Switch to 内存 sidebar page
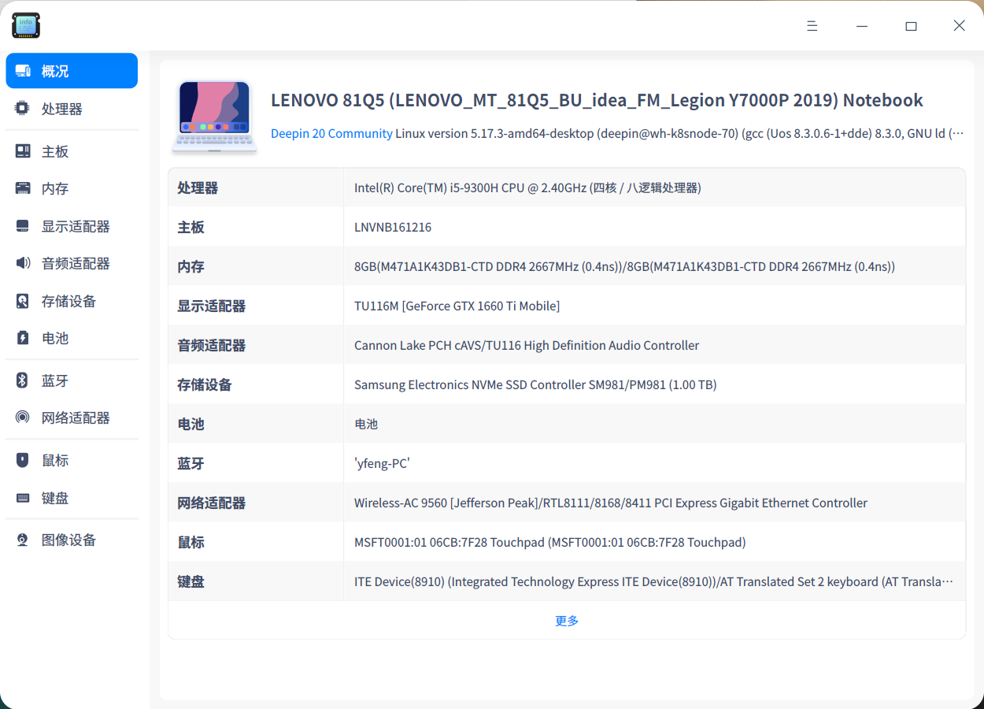This screenshot has width=984, height=709. (x=72, y=188)
